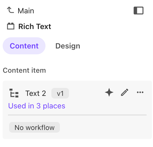
Task: Click the word workflow in status badge
Action: click(x=40, y=128)
